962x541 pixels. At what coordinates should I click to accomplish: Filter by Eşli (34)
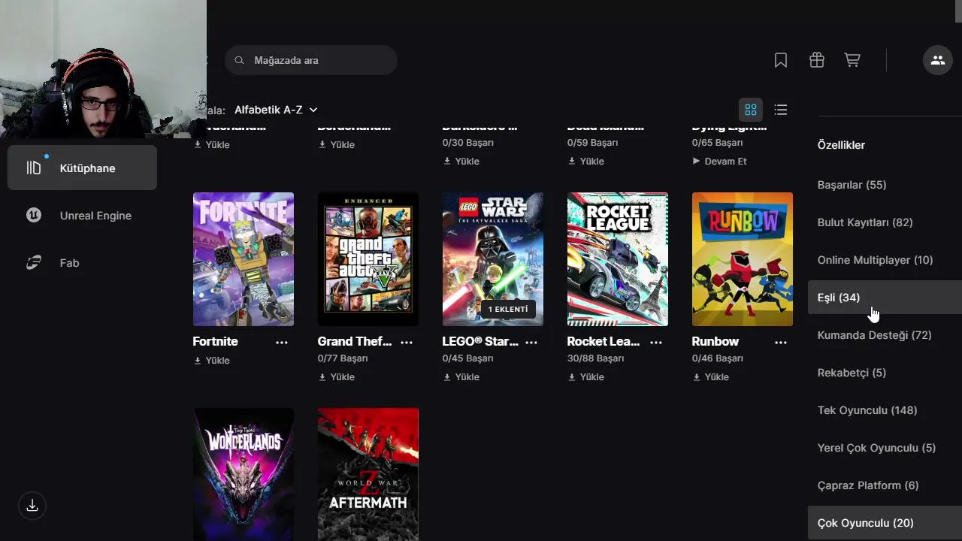885,298
